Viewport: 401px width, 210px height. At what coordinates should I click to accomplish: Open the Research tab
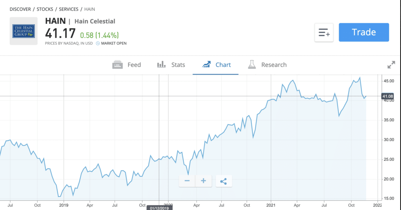point(267,65)
